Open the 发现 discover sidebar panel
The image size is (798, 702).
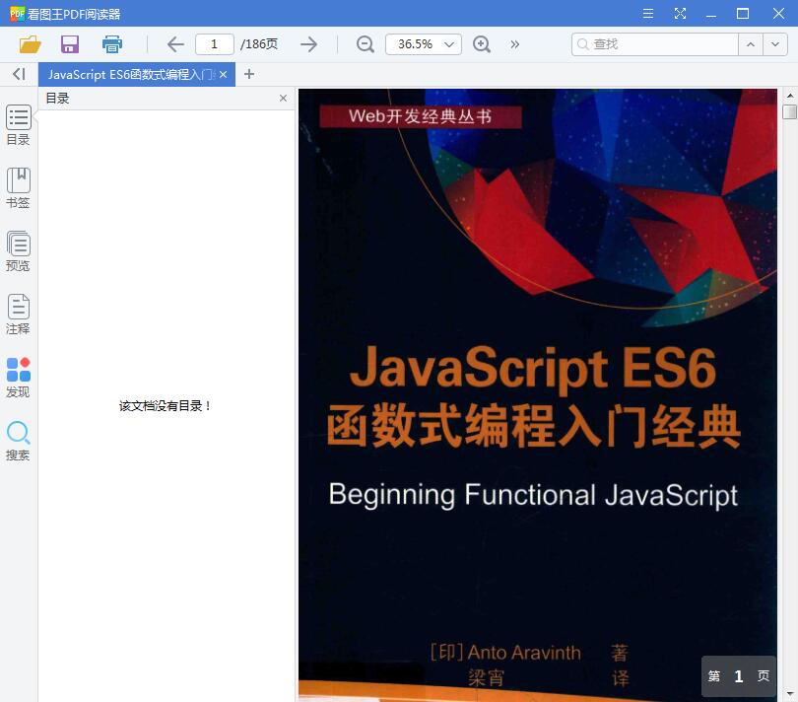(19, 378)
